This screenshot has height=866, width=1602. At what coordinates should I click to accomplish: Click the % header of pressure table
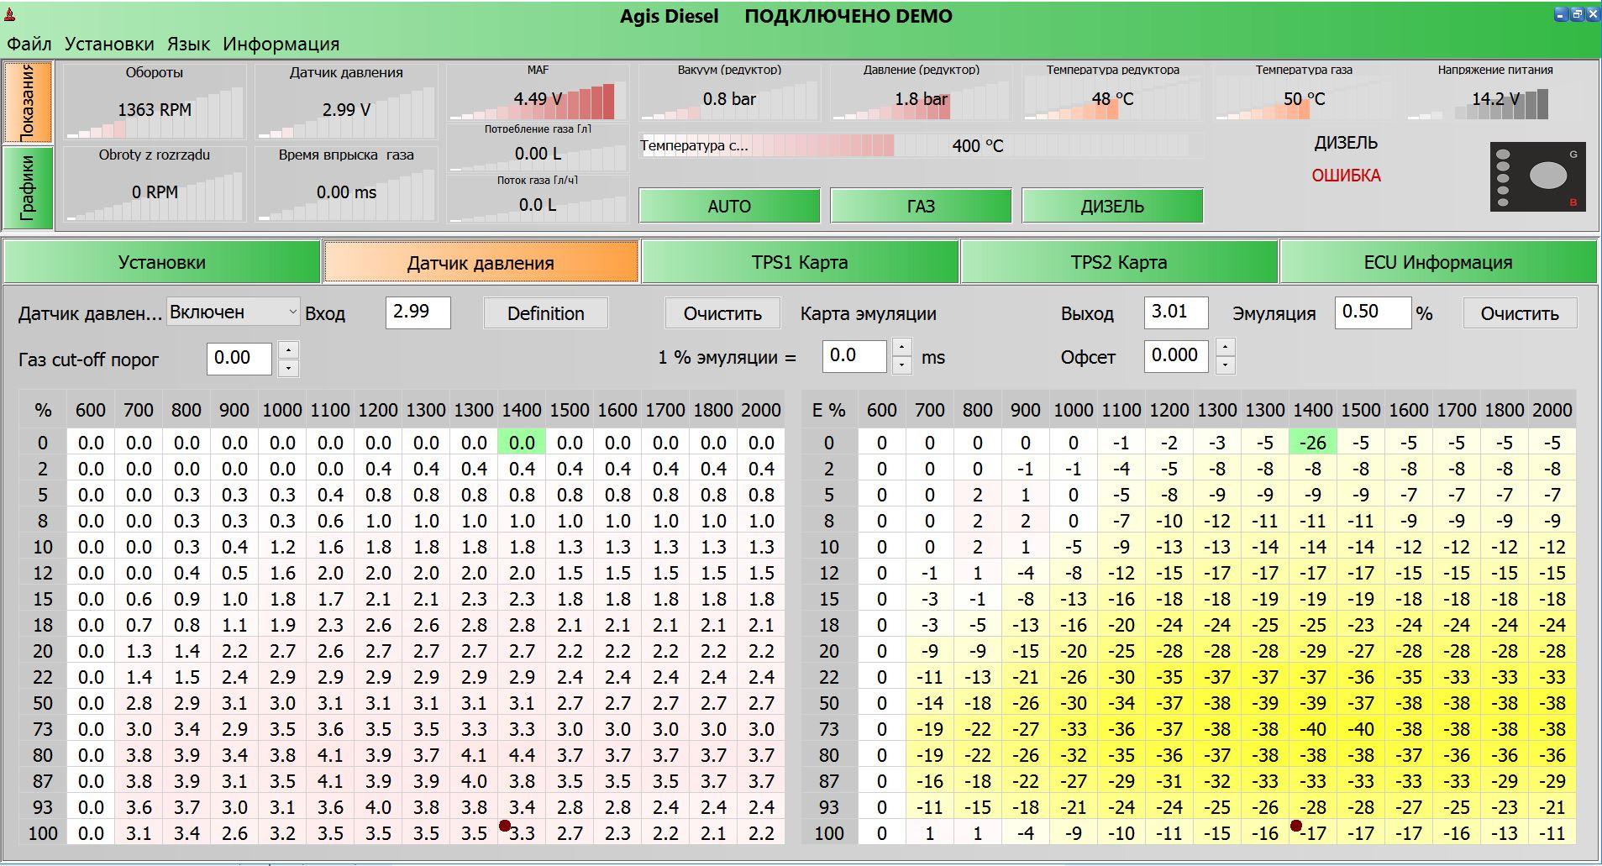click(43, 410)
